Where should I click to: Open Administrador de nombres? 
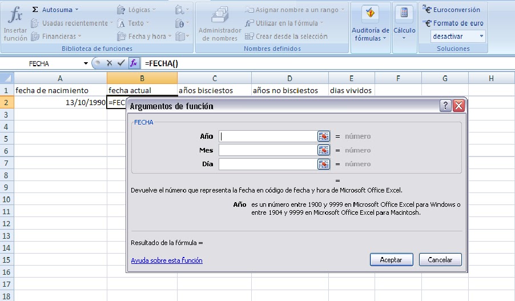[x=220, y=23]
